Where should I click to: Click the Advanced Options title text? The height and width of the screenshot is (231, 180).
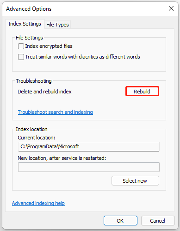tap(29, 9)
